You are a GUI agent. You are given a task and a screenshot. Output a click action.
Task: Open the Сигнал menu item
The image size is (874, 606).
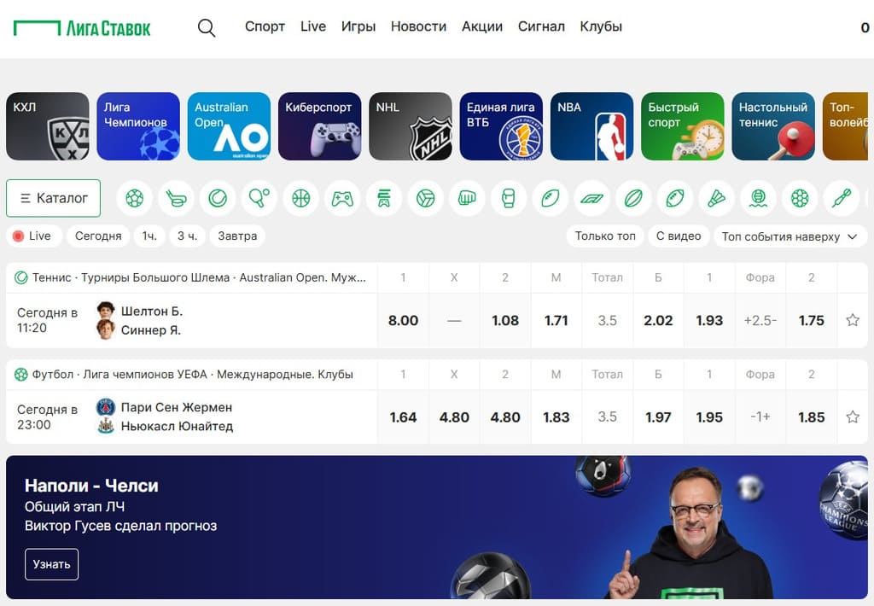541,26
